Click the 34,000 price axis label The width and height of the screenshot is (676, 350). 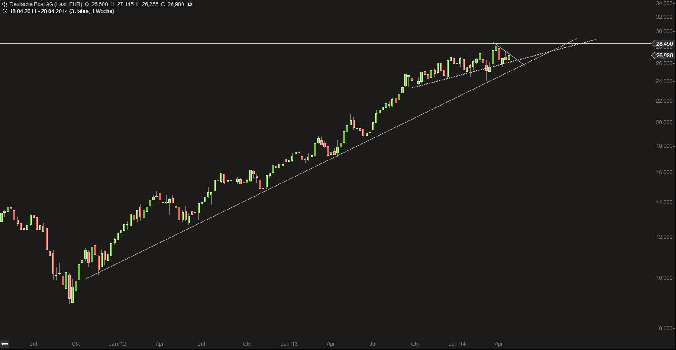[x=665, y=3]
